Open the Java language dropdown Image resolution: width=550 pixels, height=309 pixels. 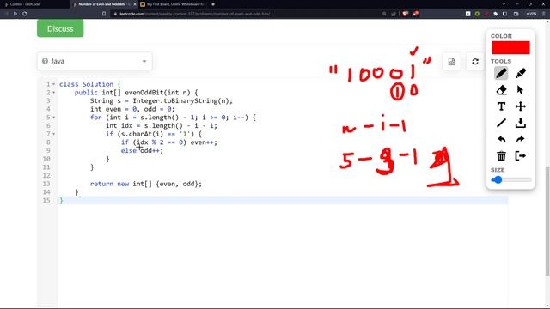pos(95,61)
